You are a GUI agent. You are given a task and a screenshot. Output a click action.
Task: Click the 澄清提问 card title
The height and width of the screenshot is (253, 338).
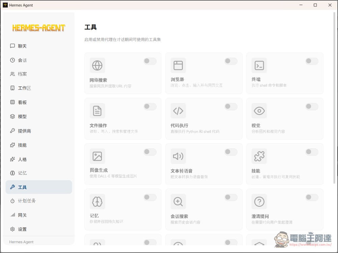pos(260,216)
